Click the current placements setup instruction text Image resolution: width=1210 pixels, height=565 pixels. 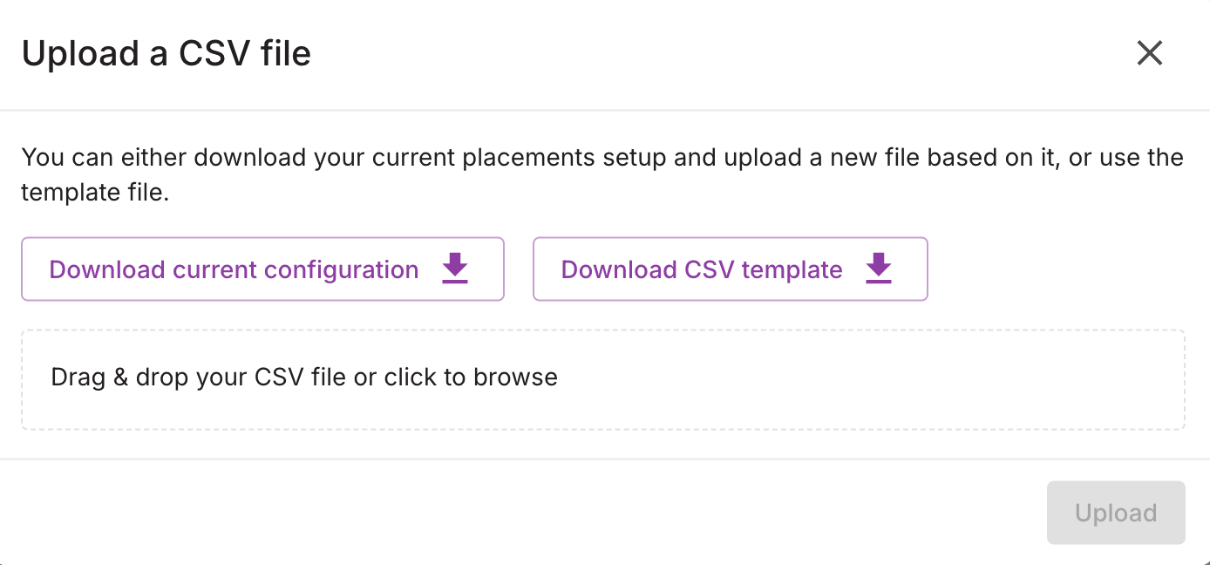click(x=602, y=174)
